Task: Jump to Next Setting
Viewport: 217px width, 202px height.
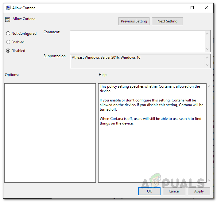Action: coord(167,21)
